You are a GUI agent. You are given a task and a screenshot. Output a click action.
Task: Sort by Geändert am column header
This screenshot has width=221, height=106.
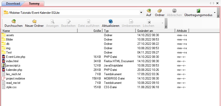[155, 31]
